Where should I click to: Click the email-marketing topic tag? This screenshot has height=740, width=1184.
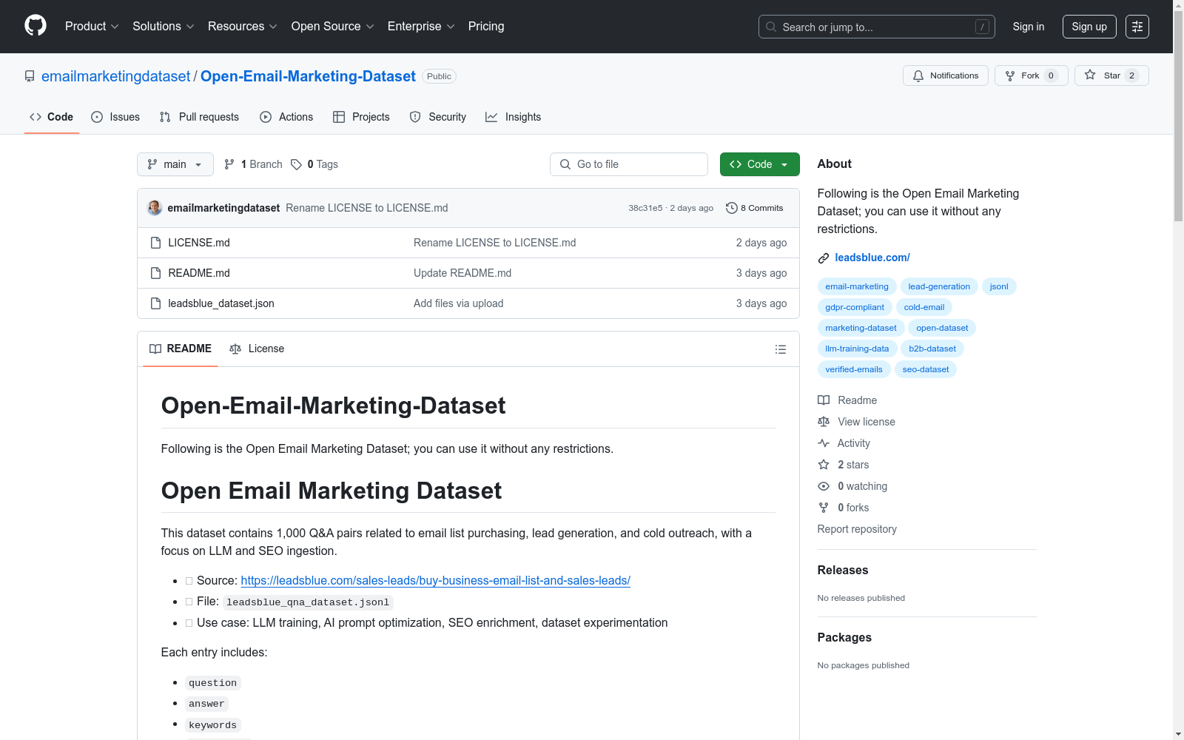point(857,286)
